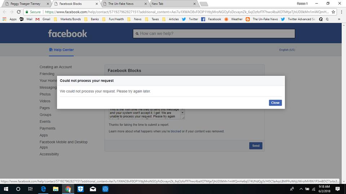Viewport: 346px width, 194px height.
Task: Open the Apps bookmarks shortcut
Action: point(9,19)
